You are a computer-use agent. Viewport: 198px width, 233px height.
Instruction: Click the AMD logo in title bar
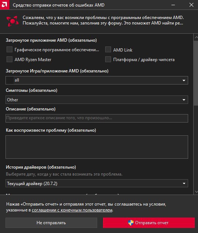4,5
